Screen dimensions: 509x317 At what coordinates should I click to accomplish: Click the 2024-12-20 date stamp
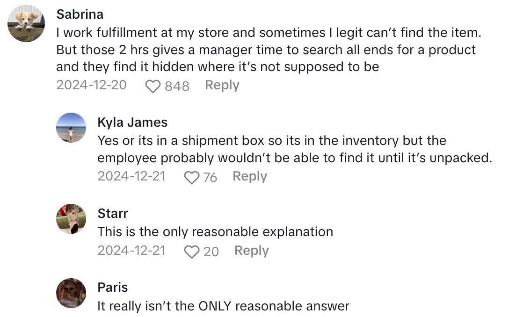click(x=91, y=86)
